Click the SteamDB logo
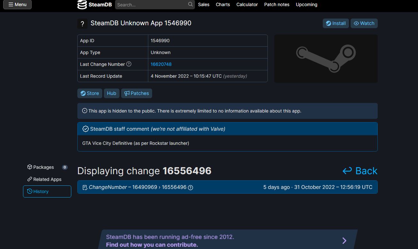418x249 pixels. tap(95, 4)
